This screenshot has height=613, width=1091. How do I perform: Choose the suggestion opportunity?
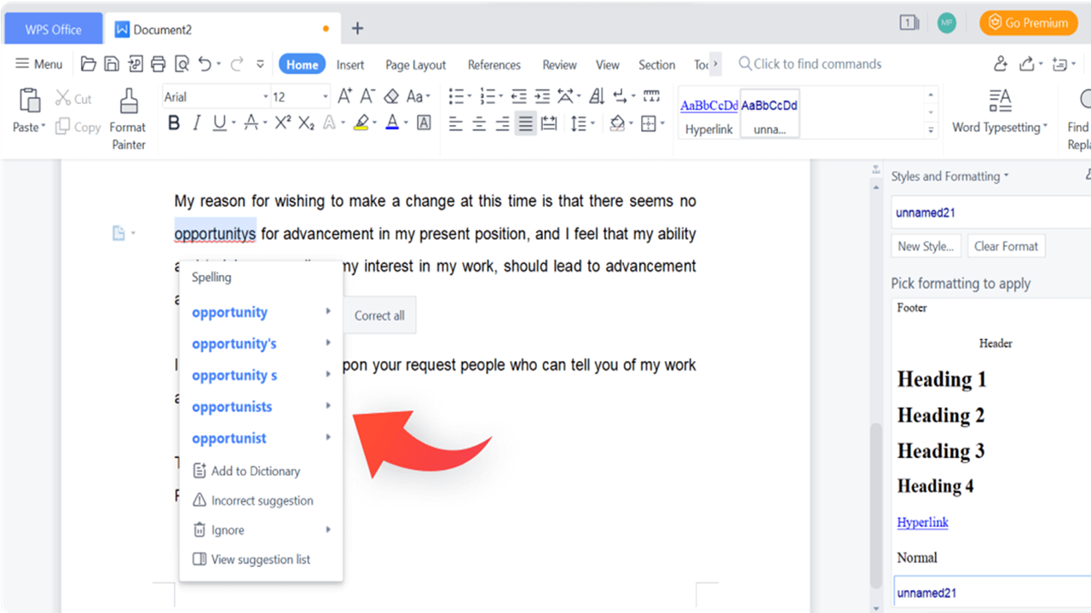[x=229, y=312]
